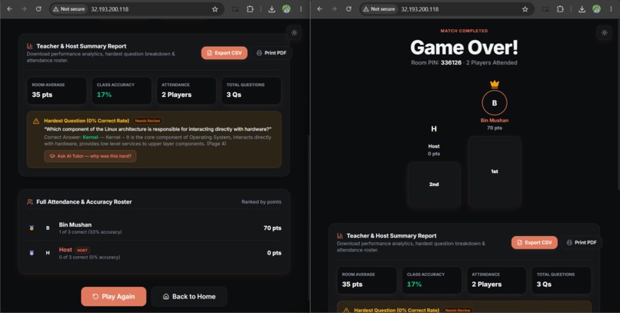The image size is (620, 313).
Task: Click the Bin Mushan row in the attendance roster
Action: 154,228
